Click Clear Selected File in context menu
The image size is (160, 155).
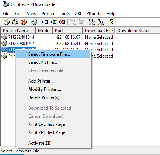coord(53,70)
